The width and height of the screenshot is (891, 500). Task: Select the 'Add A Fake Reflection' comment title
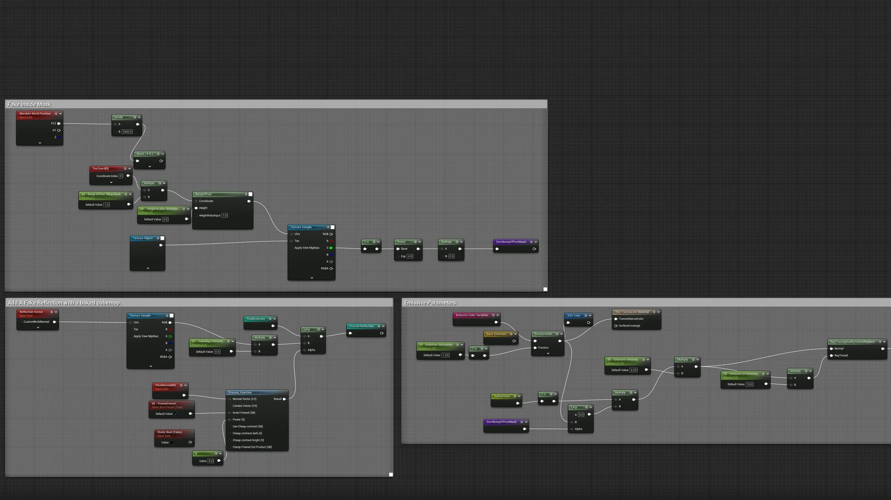(x=65, y=303)
